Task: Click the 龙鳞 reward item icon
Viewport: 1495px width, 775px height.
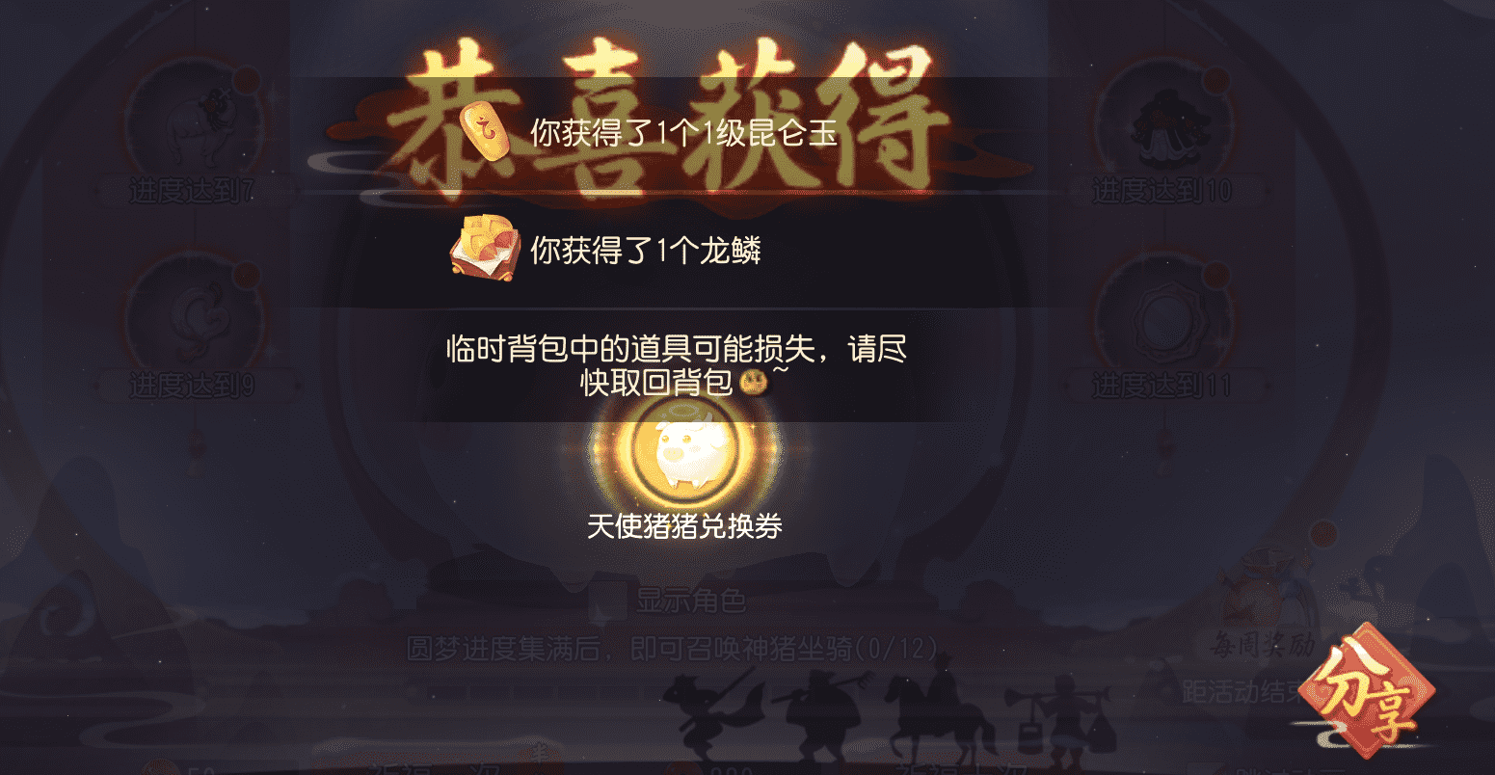Action: pos(485,249)
